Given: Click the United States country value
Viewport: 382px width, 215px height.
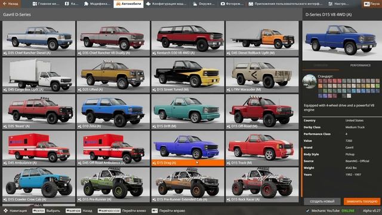Looking at the screenshot, I should tap(354, 121).
